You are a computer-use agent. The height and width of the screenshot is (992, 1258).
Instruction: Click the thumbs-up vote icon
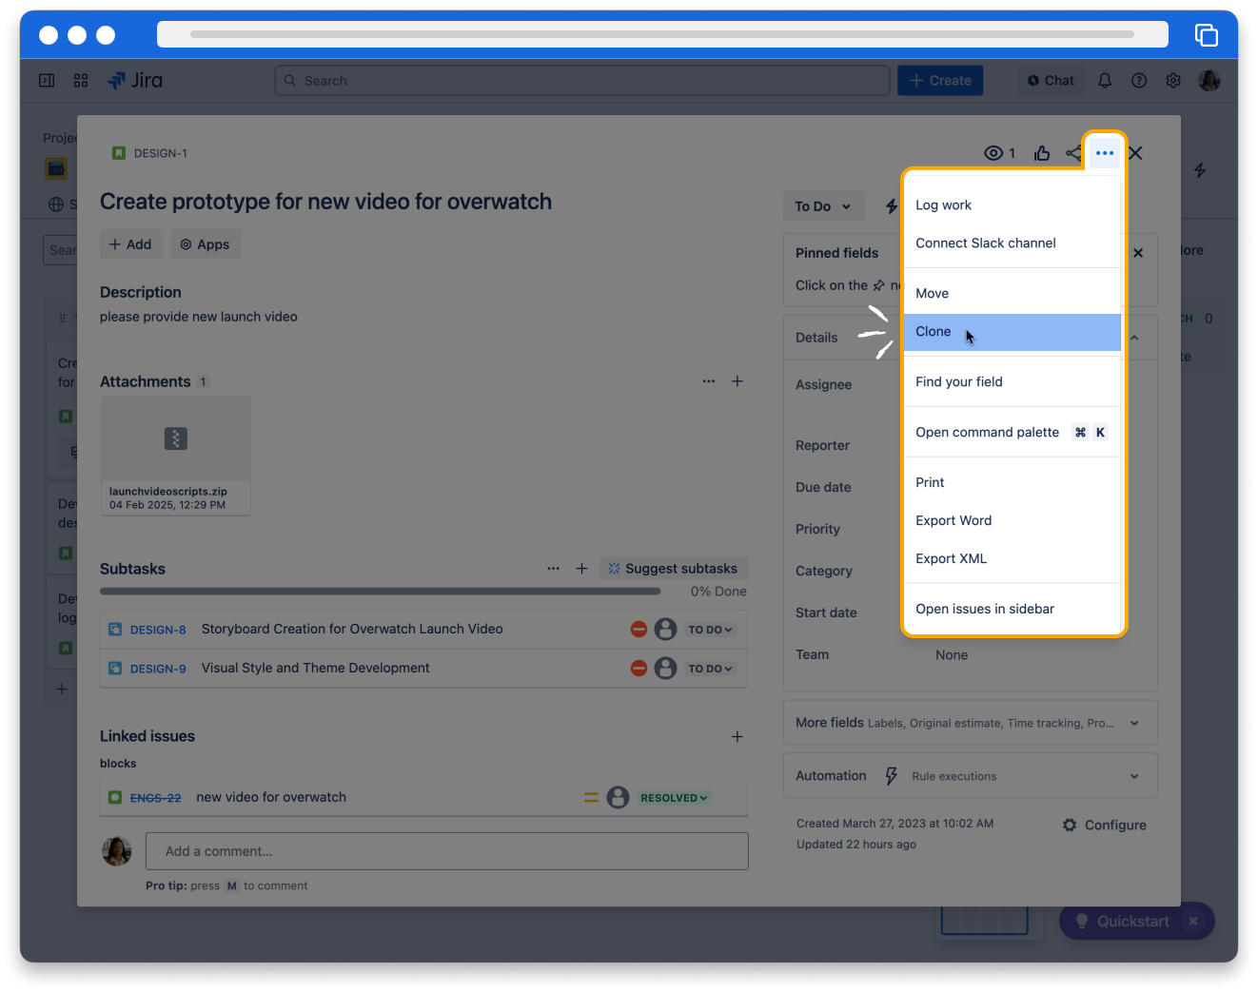1042,153
